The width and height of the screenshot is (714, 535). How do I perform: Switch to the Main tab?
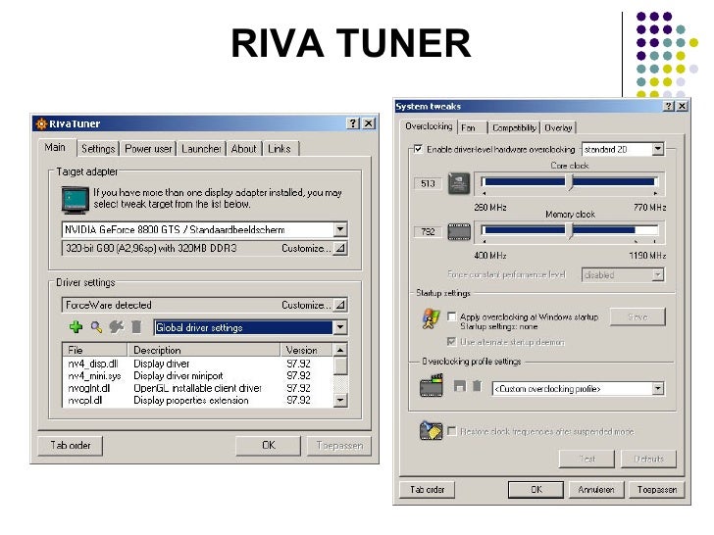click(55, 147)
